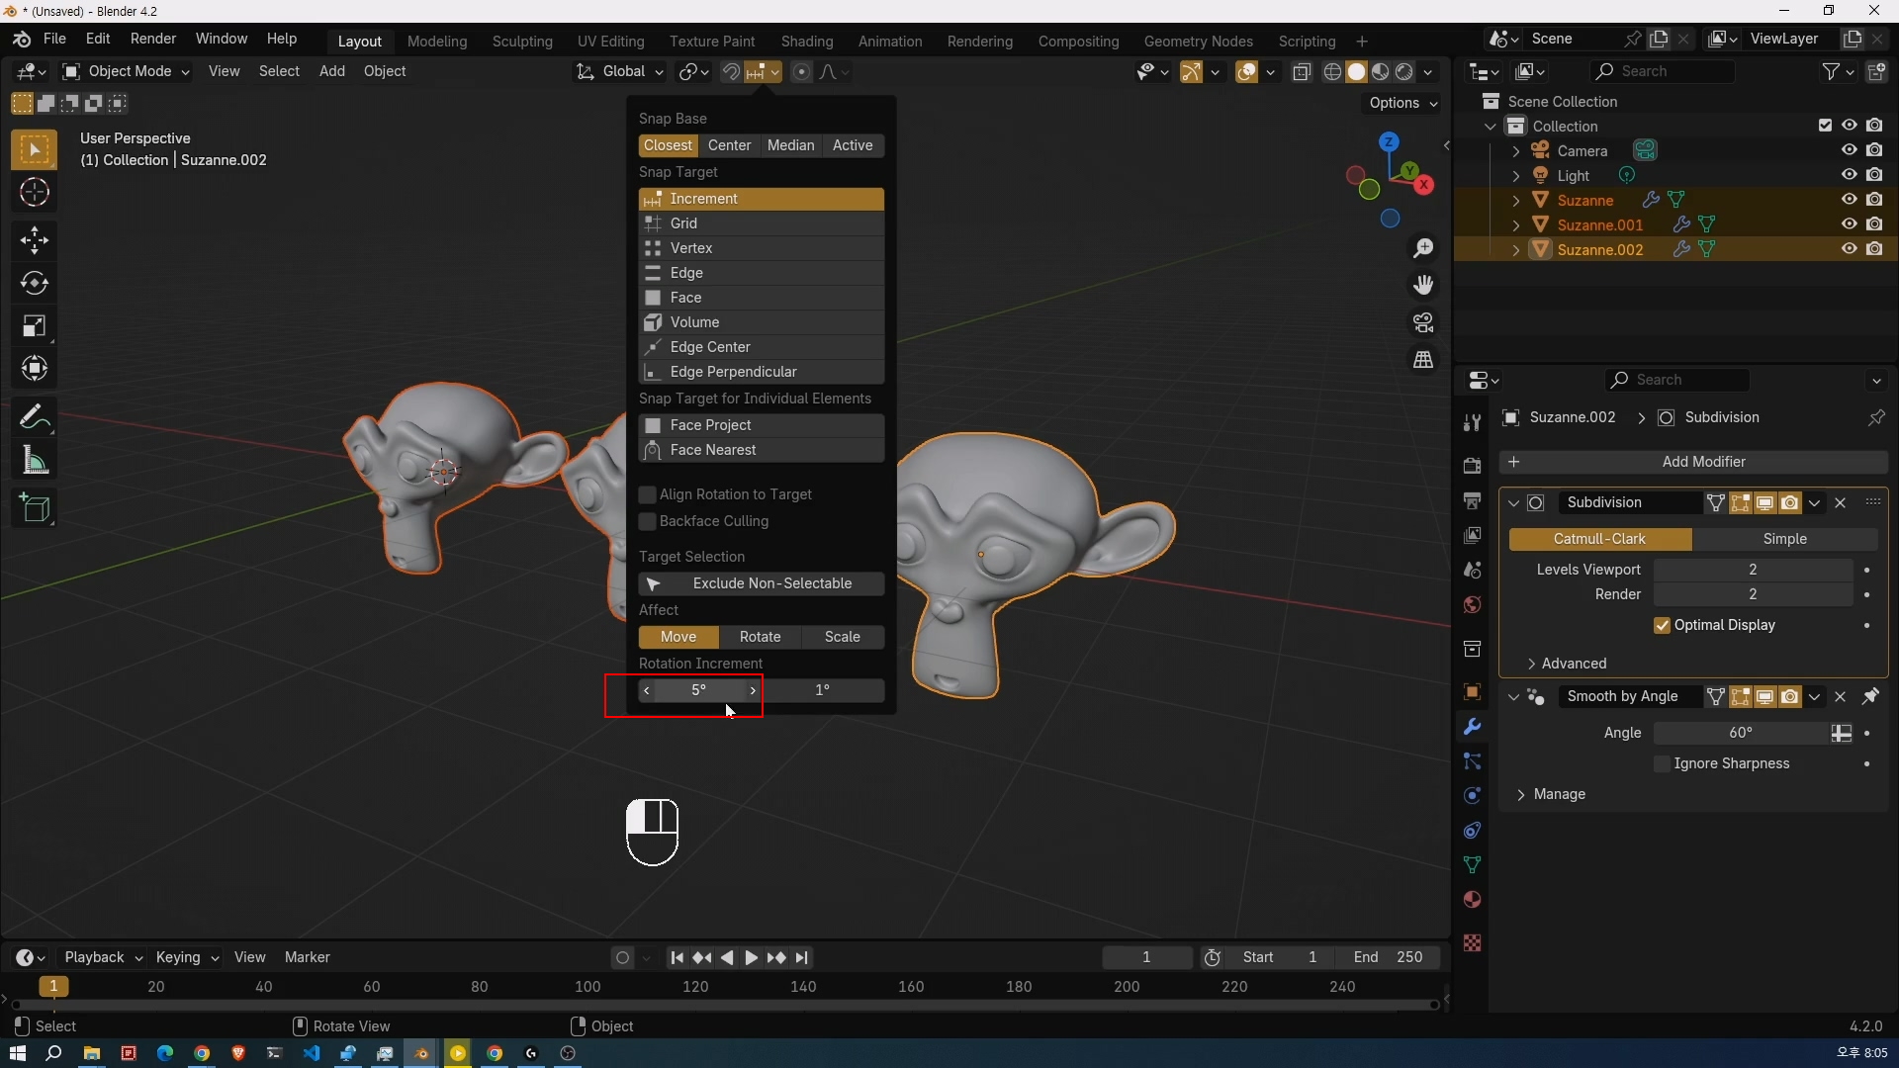Select Vertex snap target

[762, 248]
